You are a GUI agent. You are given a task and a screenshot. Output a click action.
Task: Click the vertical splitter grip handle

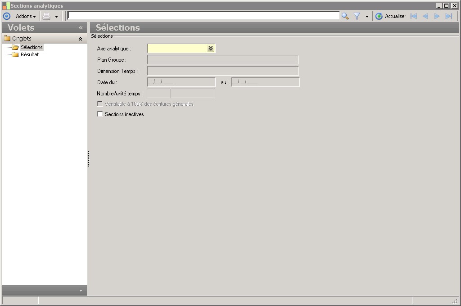click(88, 159)
